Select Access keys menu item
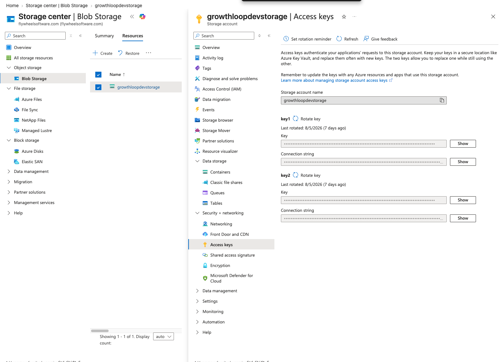Screen dimensions: 502x362 (231, 245)
